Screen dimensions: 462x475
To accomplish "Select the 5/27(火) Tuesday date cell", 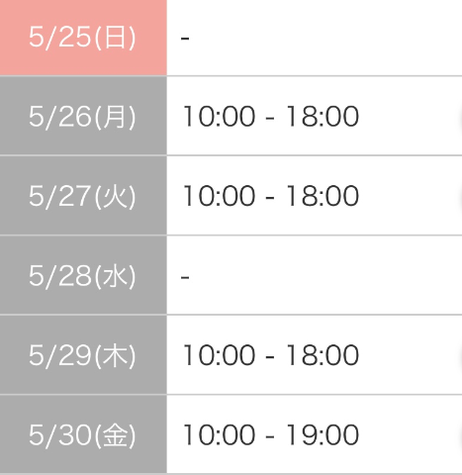I will [83, 196].
